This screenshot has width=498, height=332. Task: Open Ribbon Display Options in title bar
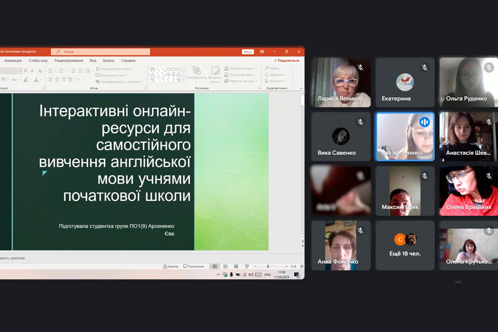pos(262,51)
